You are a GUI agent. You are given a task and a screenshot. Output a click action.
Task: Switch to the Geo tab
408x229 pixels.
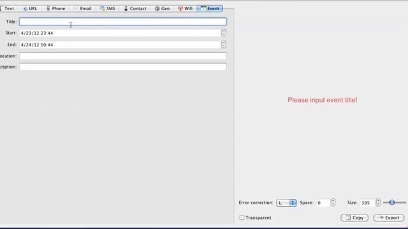coord(162,8)
